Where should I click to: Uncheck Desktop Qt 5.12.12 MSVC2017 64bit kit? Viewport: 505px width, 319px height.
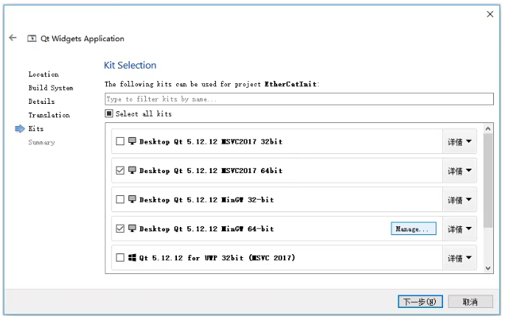click(120, 170)
